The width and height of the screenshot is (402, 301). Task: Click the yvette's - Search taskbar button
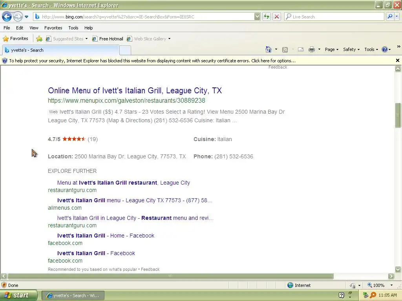coord(73,296)
